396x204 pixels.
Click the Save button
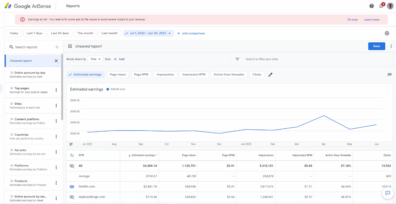tap(377, 46)
